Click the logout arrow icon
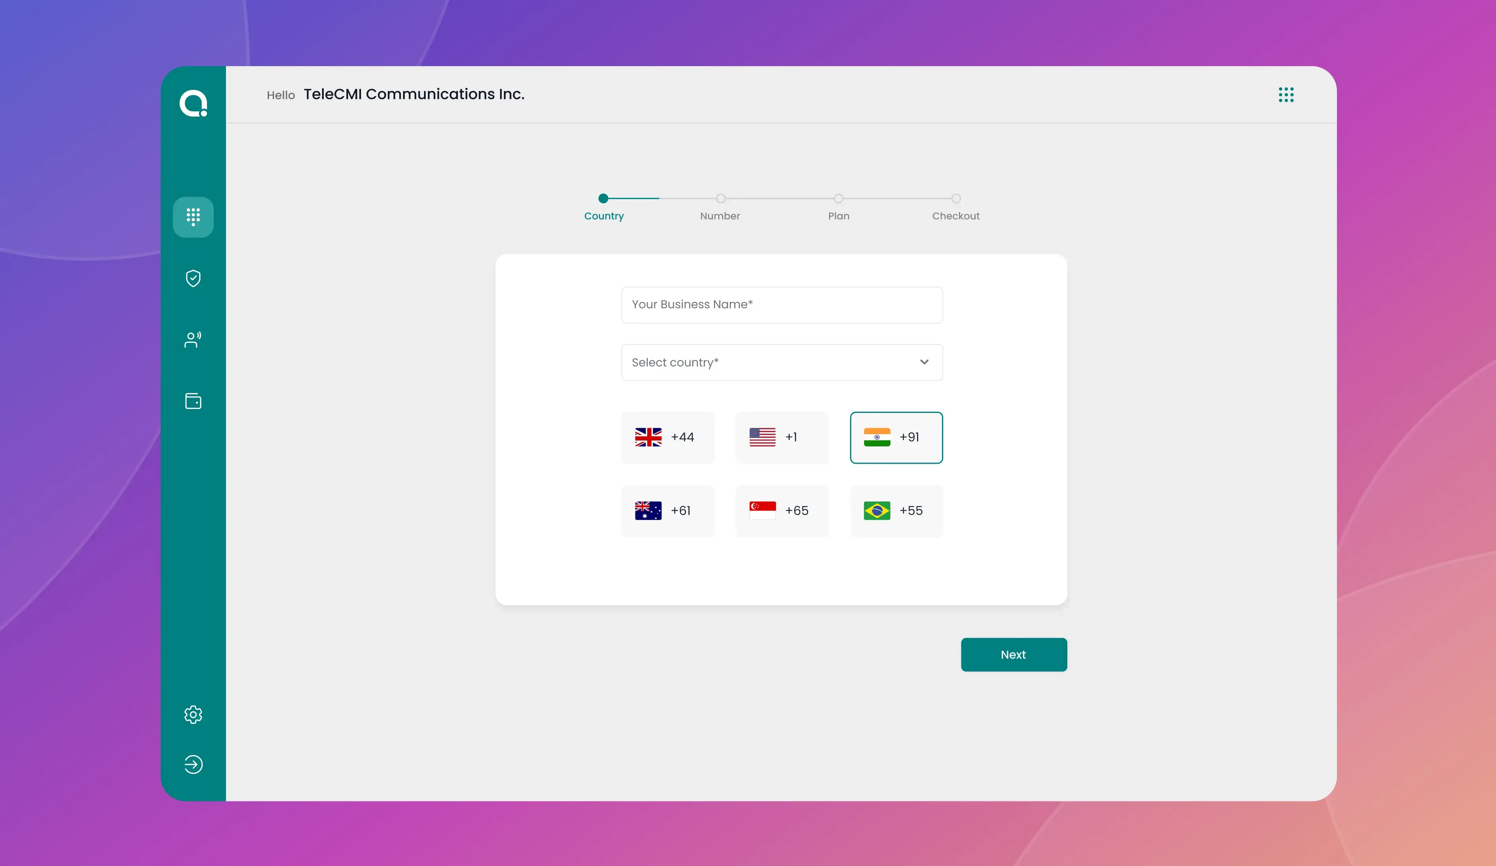Screen dimensions: 1496x866 tap(193, 764)
